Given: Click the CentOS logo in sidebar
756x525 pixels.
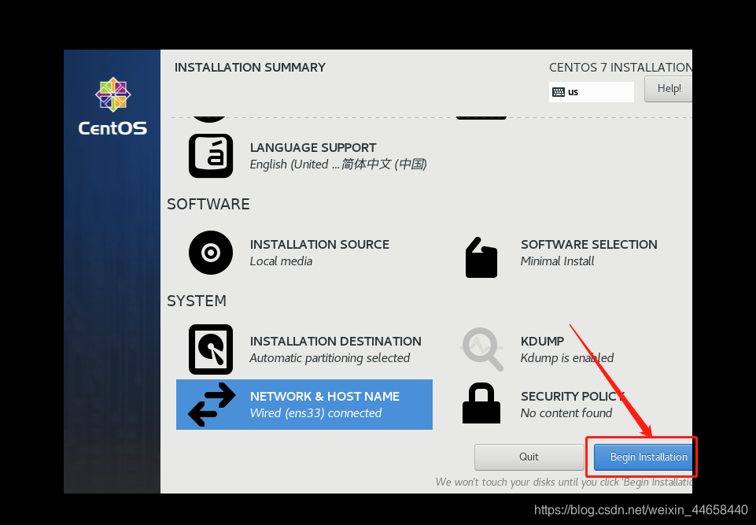Looking at the screenshot, I should coord(112,105).
